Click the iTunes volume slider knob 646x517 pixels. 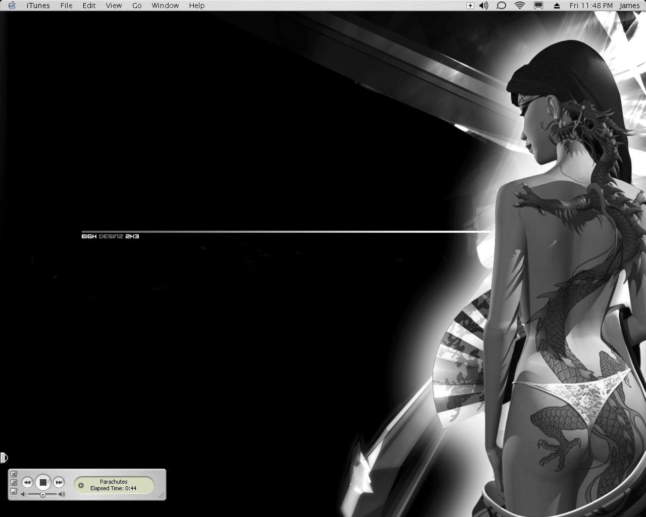coord(43,495)
